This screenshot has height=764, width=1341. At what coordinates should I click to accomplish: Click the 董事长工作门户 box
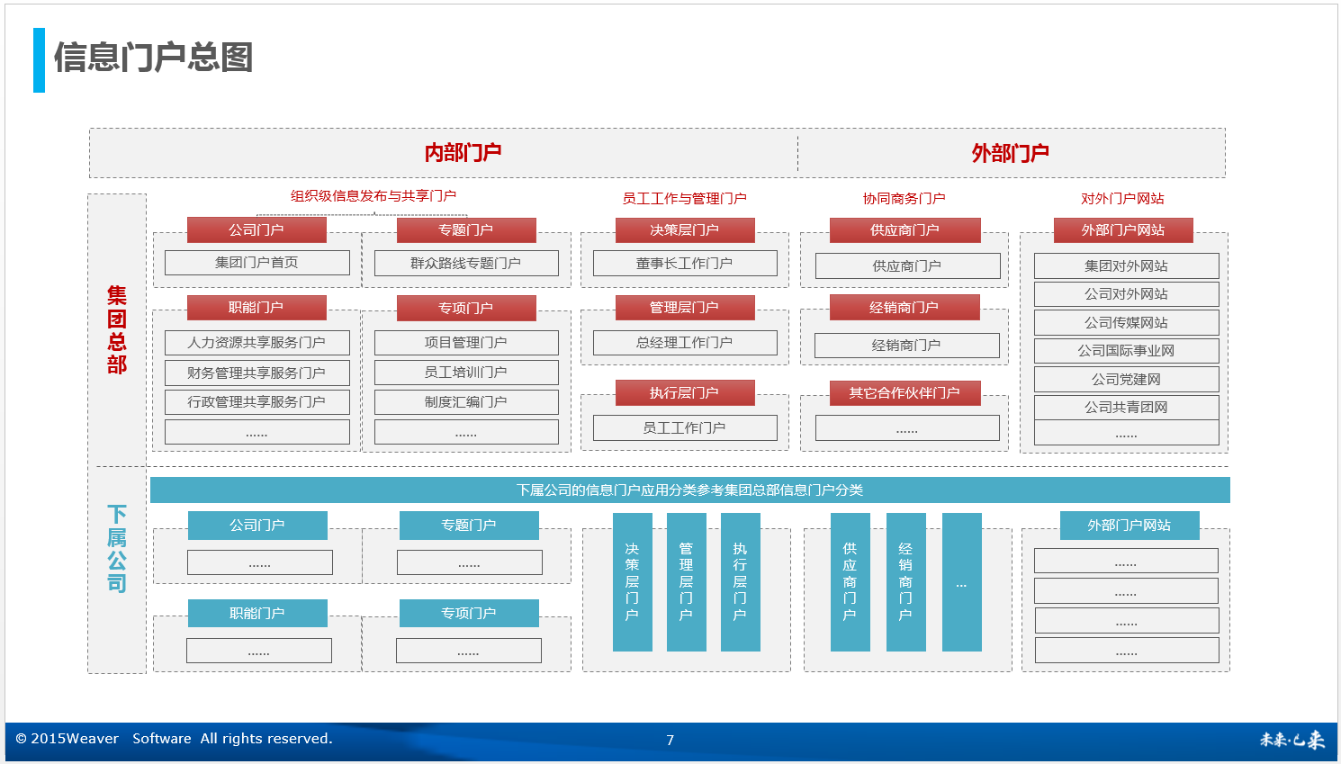[x=684, y=263]
